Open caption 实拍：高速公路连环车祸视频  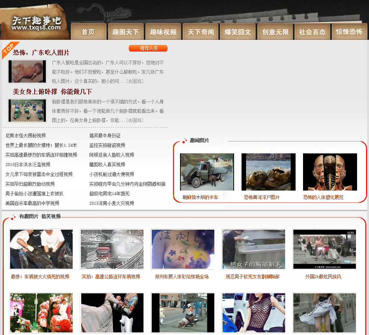tap(111, 277)
